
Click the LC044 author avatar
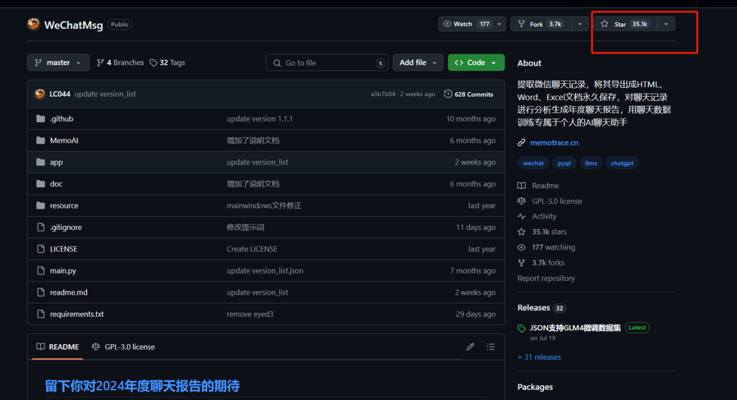(x=40, y=94)
